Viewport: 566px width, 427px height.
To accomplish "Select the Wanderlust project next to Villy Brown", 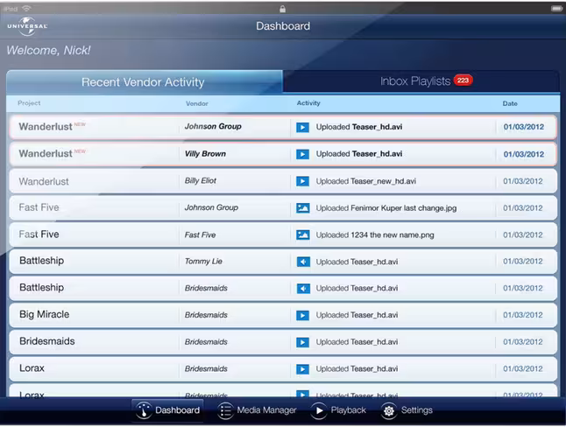I will [x=46, y=154].
